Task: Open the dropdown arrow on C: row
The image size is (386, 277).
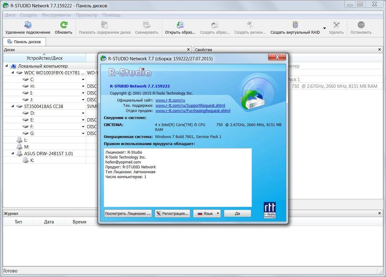Action: point(83,80)
